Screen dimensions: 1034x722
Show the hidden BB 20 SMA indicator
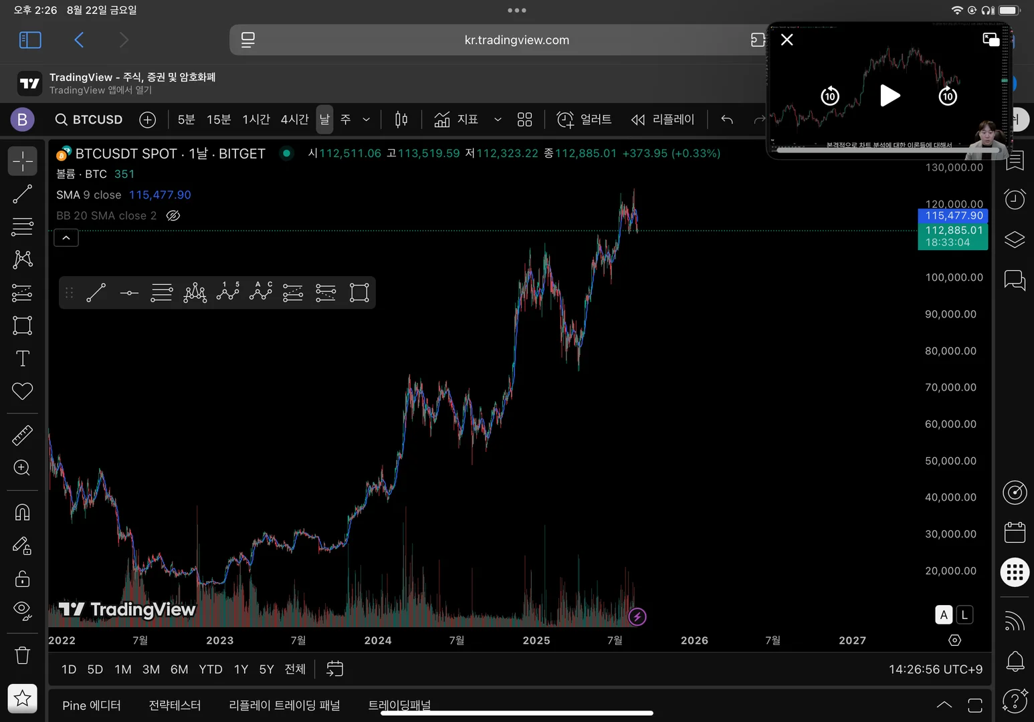173,215
